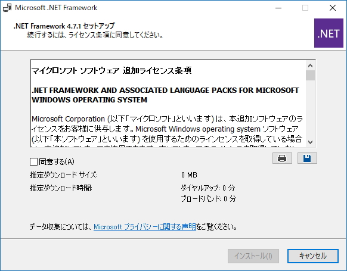Screen dimensions: 347x271
Task: Open Microsoft プライバシーに関する声明 link
Action: coord(145,227)
